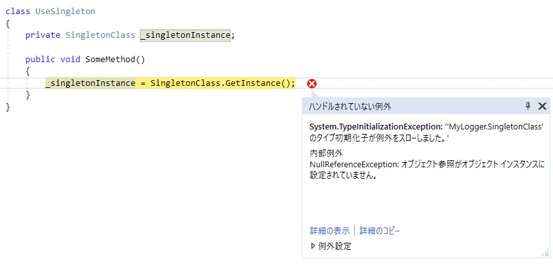Click the 詳細のコピー link
This screenshot has height=264, width=553.
[x=380, y=231]
